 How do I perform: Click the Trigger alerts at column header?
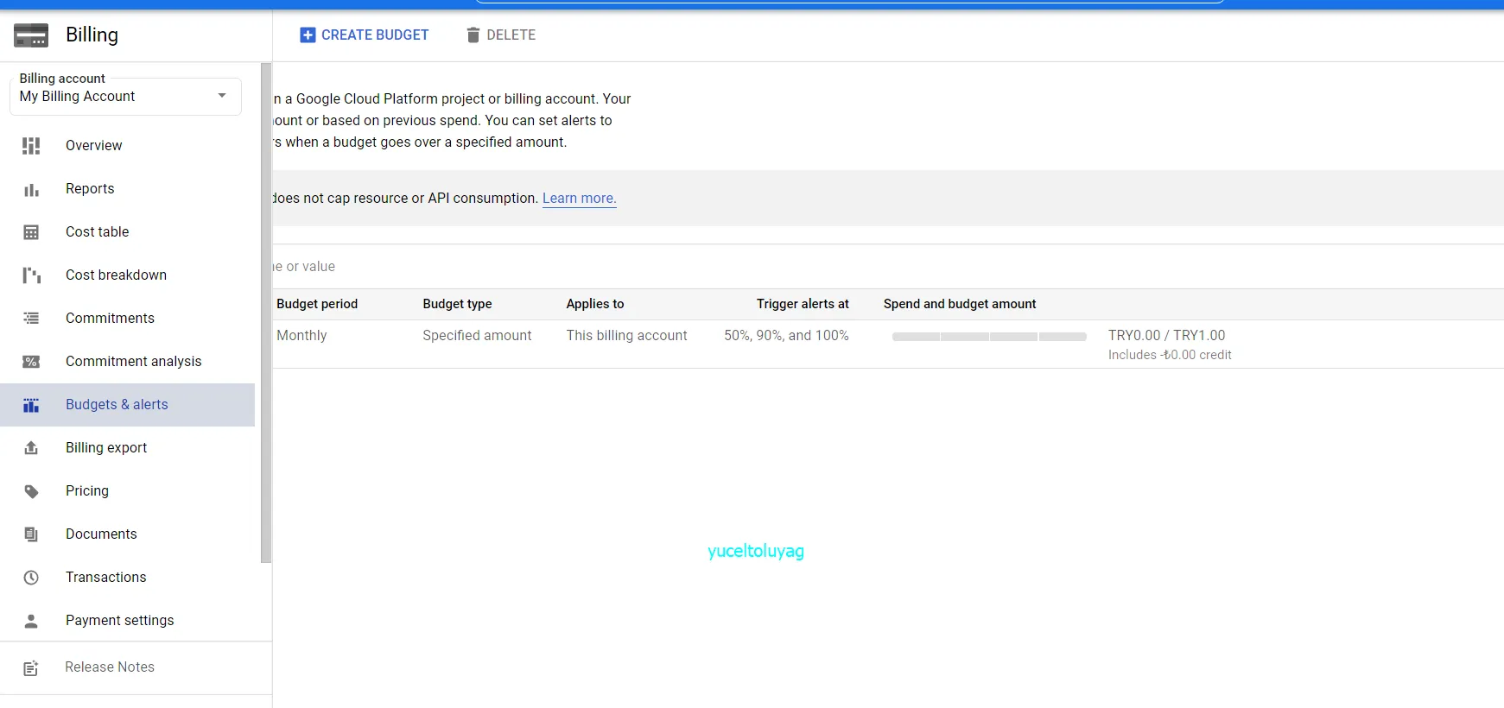[803, 304]
